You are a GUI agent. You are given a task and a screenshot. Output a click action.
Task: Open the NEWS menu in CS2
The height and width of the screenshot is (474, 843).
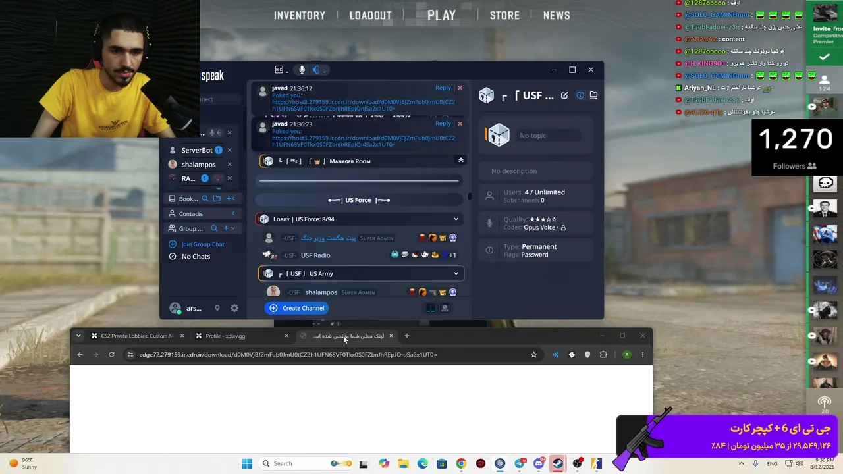[557, 15]
